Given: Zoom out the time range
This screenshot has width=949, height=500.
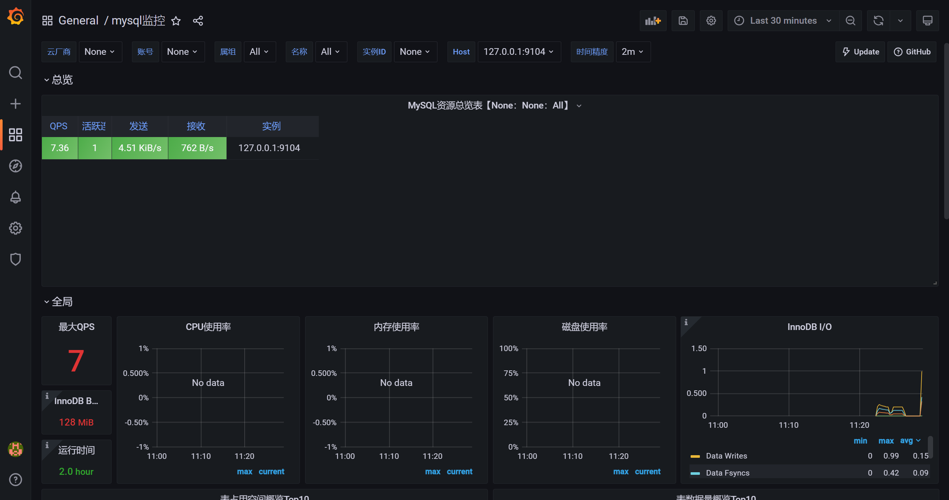Looking at the screenshot, I should tap(851, 21).
